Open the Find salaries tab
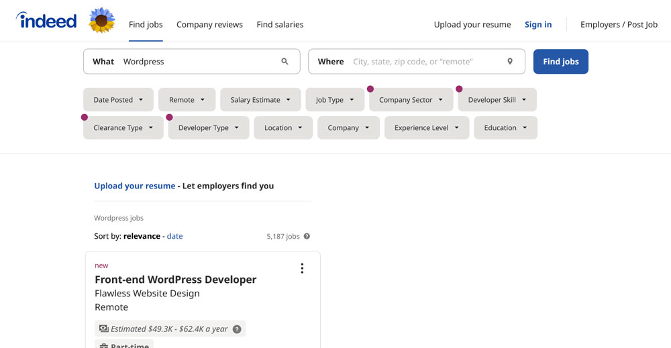671x348 pixels. click(x=280, y=25)
